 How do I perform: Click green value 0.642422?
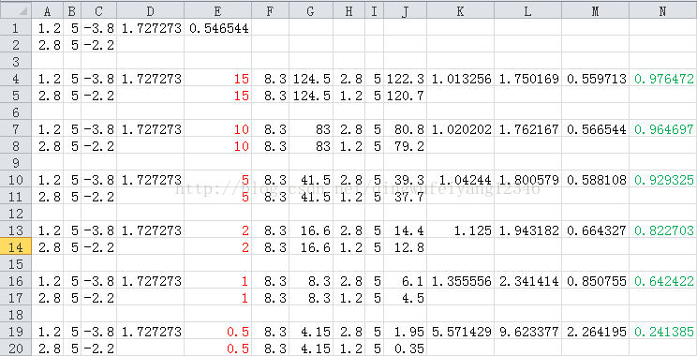pyautogui.click(x=662, y=280)
